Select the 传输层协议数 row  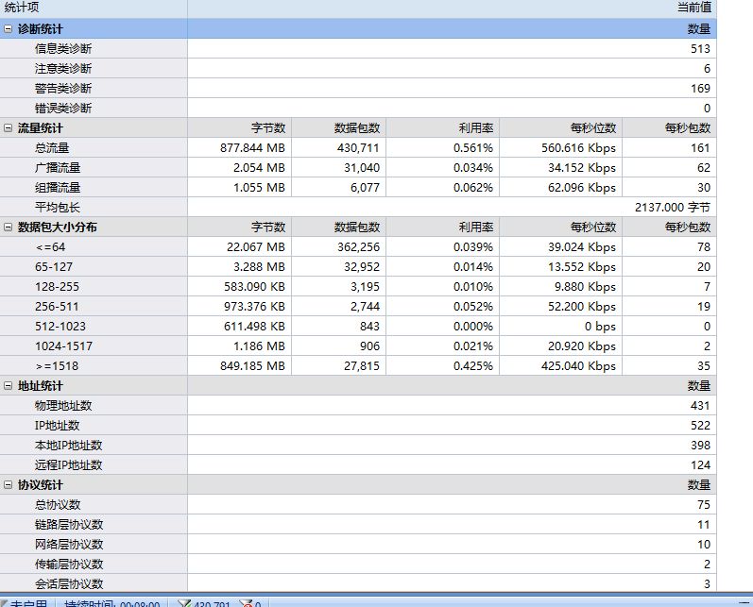(x=358, y=564)
